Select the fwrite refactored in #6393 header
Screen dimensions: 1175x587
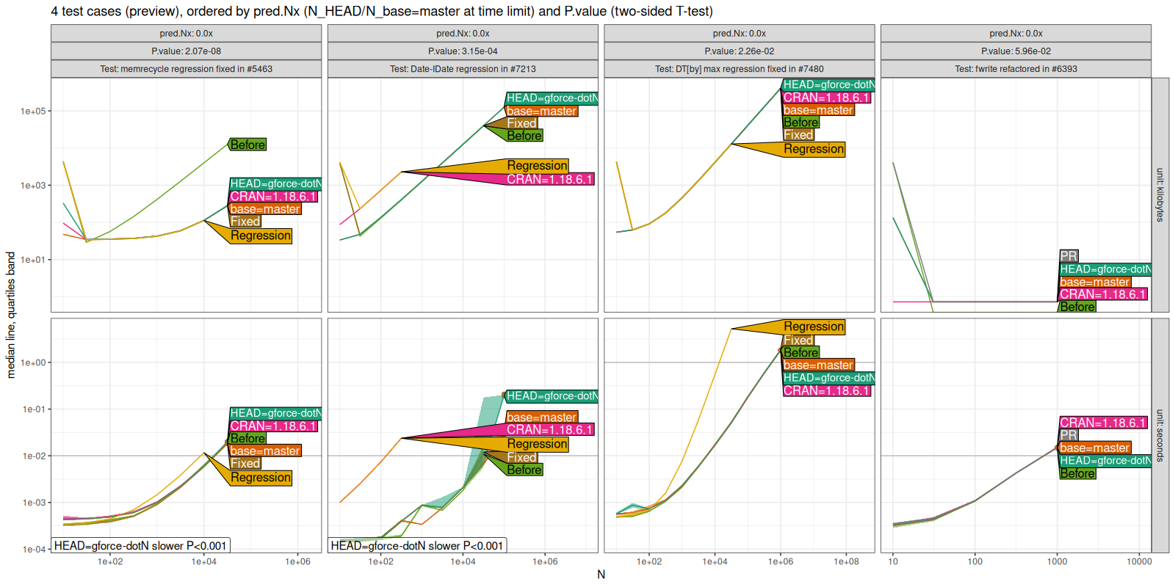(x=1016, y=69)
